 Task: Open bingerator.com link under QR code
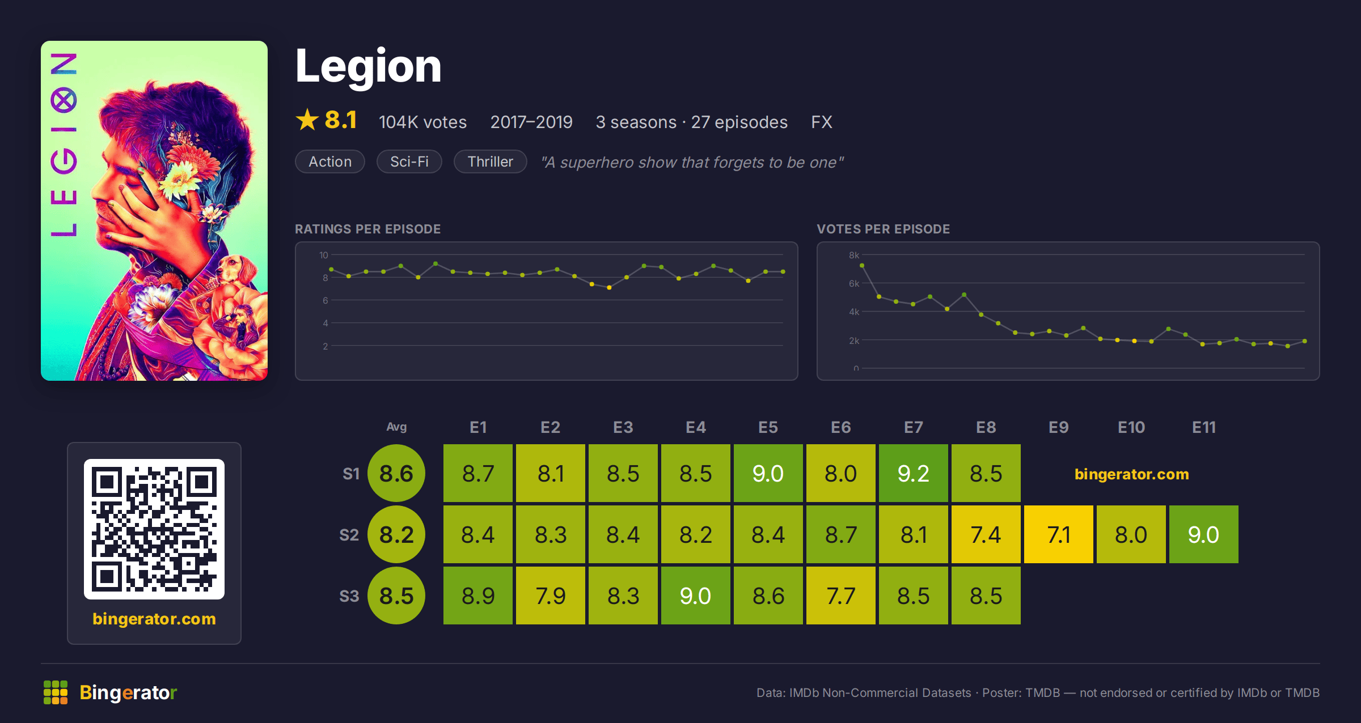pos(154,619)
